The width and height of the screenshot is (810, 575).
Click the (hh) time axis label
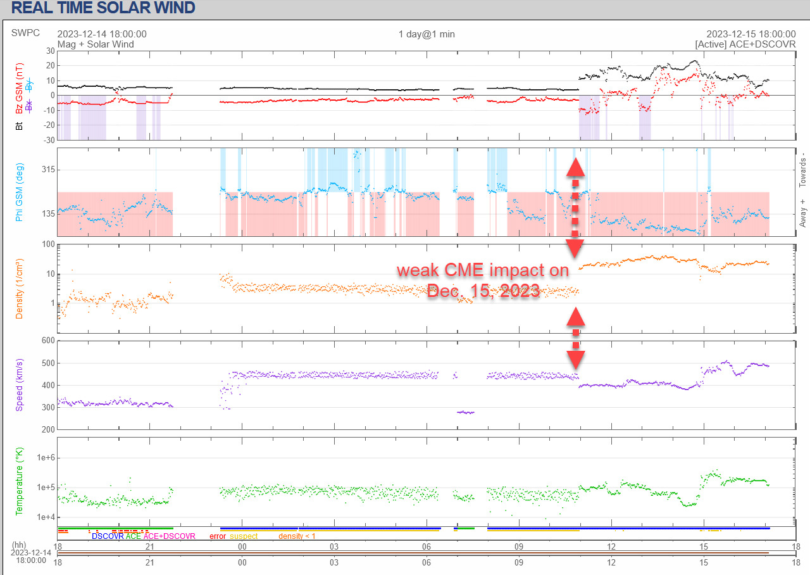point(20,545)
